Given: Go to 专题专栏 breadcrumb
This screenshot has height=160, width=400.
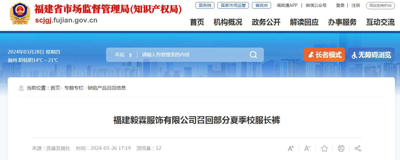Looking at the screenshot, I should tap(74, 88).
